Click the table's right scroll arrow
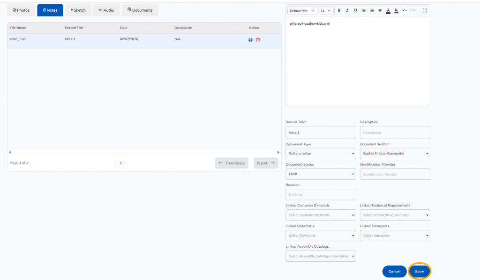The height and width of the screenshot is (280, 480). (278, 152)
